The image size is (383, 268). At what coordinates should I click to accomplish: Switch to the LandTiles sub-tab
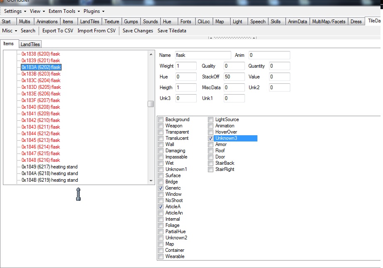tap(30, 44)
